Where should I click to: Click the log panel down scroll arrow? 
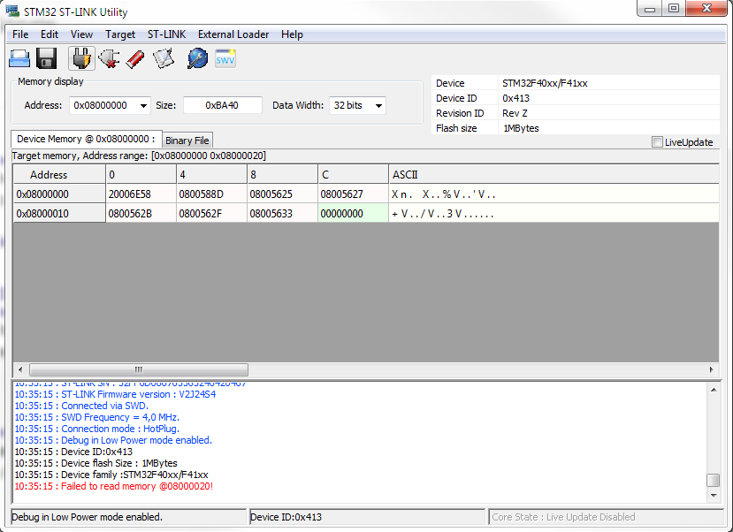[714, 496]
